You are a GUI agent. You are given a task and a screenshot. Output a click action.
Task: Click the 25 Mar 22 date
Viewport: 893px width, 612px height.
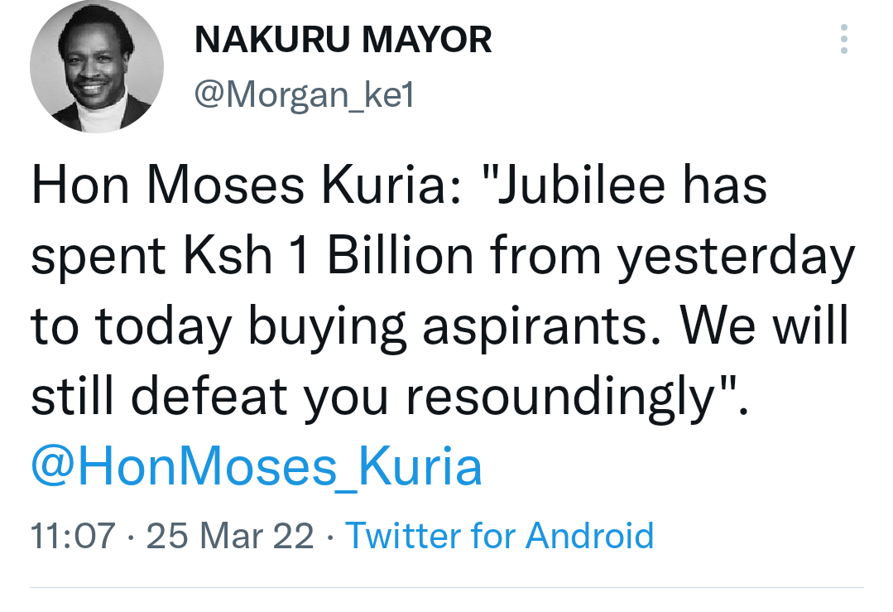230,536
